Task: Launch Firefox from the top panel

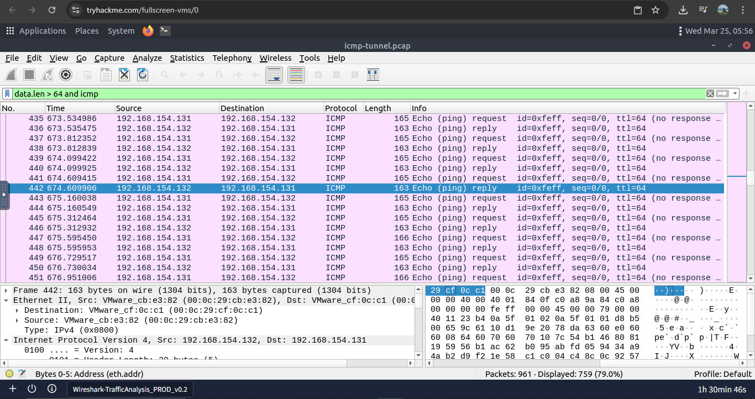Action: [148, 31]
